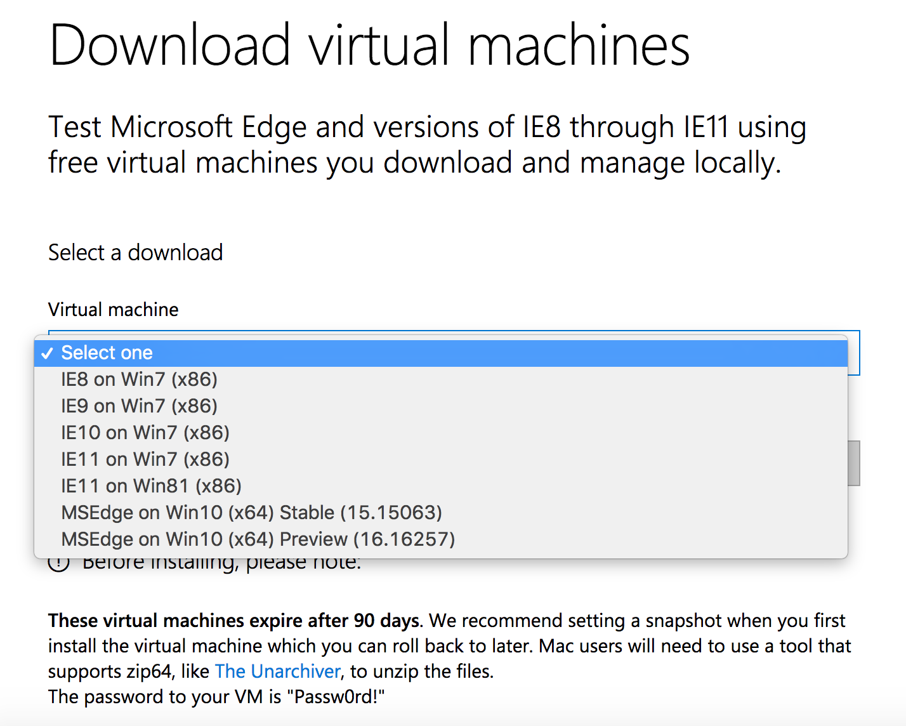Click the "Virtual machine" field label
This screenshot has width=906, height=726.
[x=113, y=310]
